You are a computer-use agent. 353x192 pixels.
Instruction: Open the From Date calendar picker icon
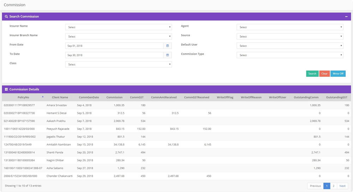[168, 46]
